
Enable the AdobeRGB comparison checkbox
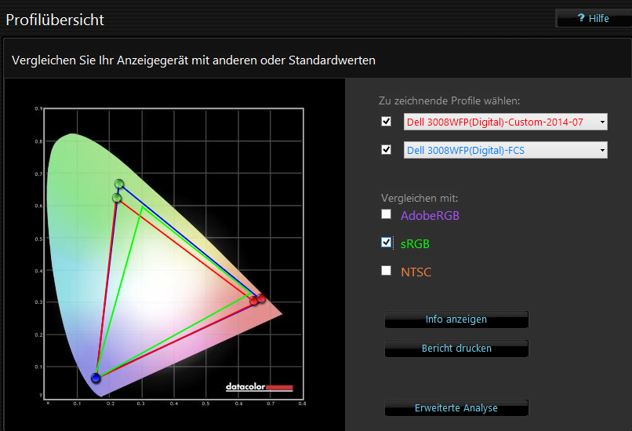pos(386,214)
